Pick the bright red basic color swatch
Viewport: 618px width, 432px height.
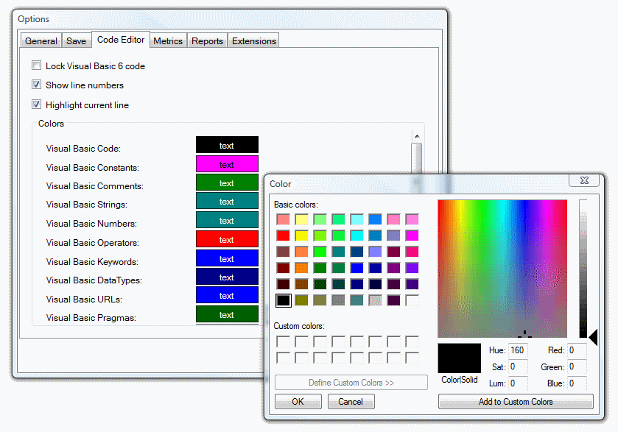click(284, 236)
